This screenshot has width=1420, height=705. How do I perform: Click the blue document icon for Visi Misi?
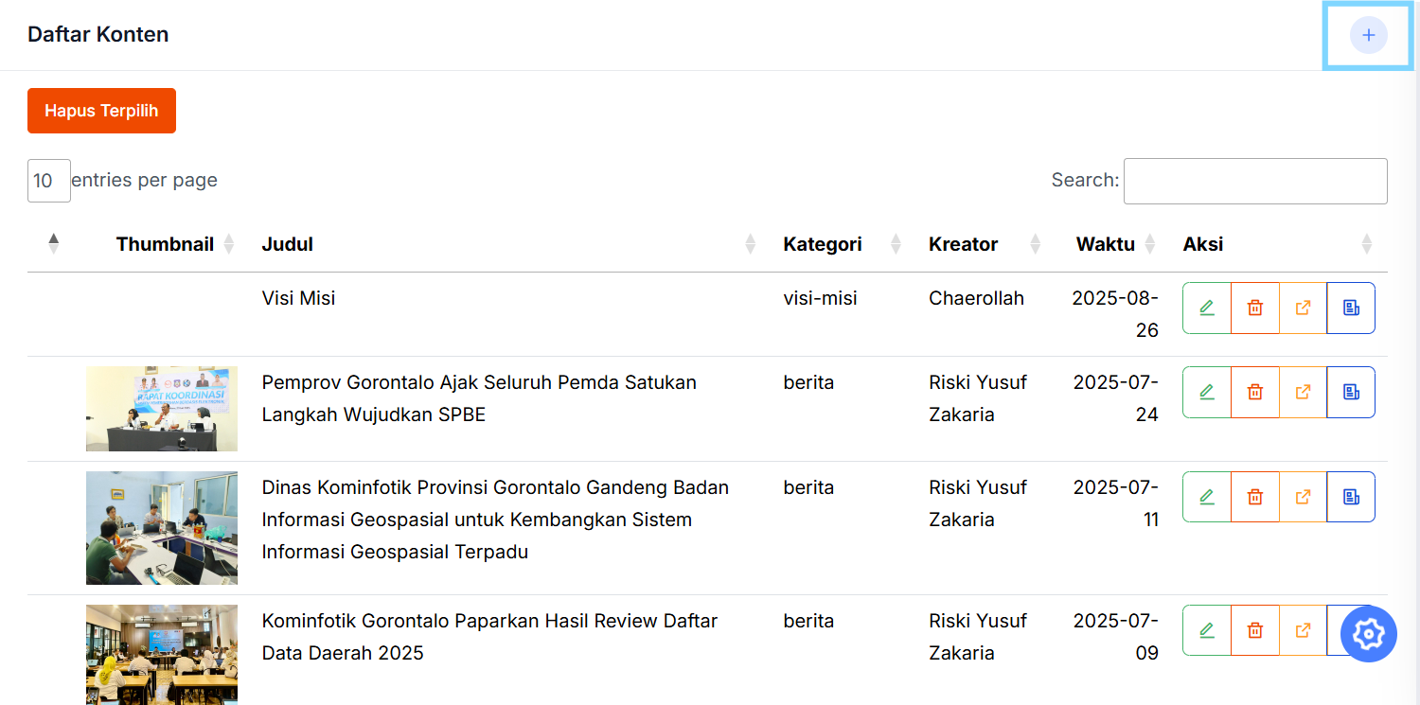pyautogui.click(x=1351, y=308)
